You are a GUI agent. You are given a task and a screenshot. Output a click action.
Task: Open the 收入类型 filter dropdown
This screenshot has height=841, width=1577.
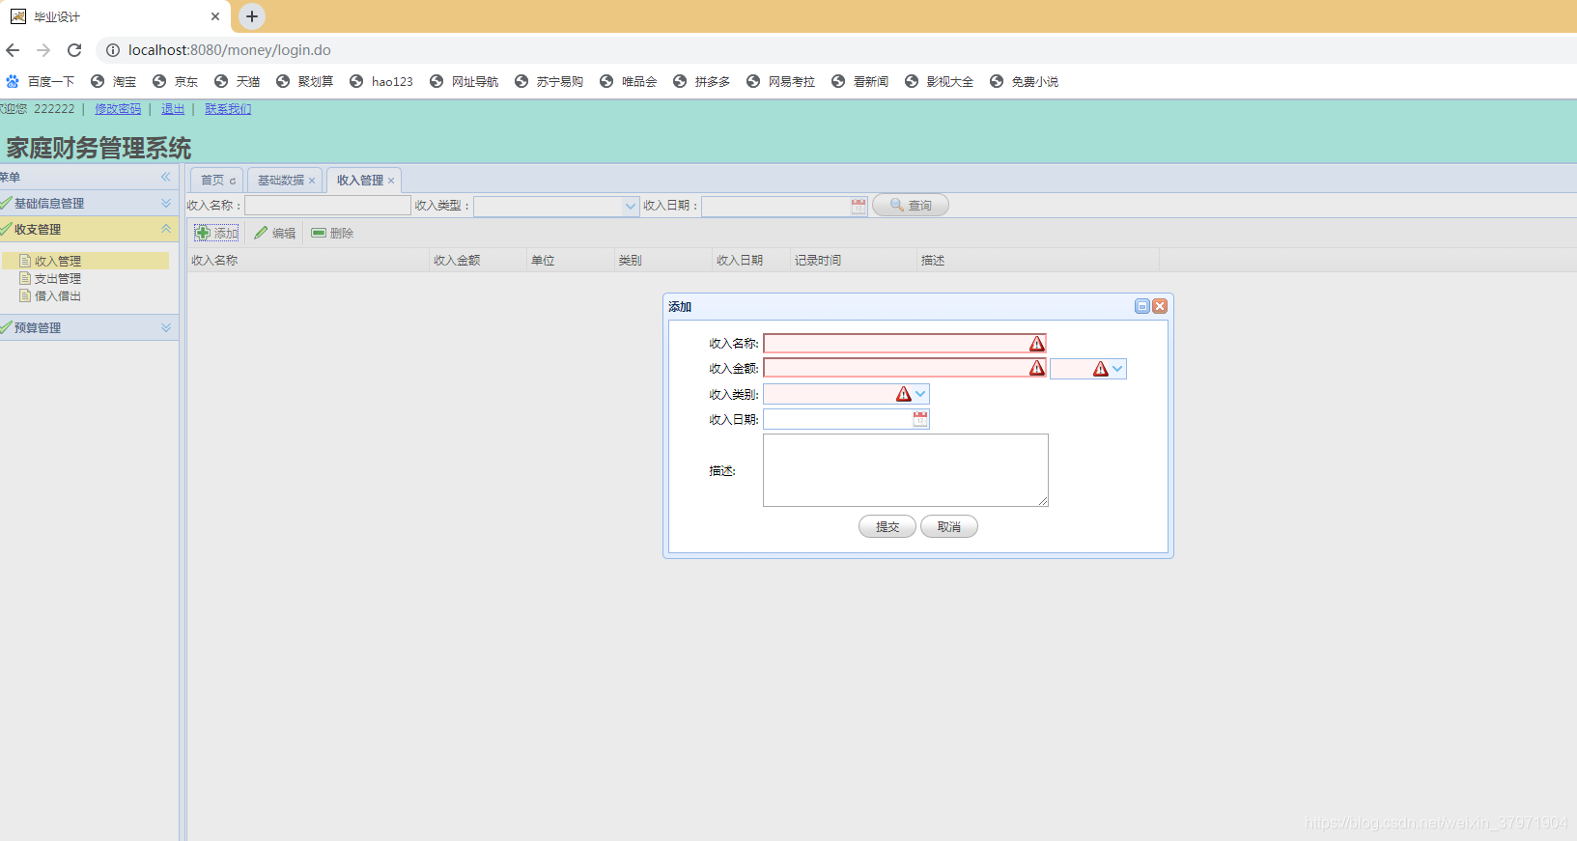coord(631,206)
